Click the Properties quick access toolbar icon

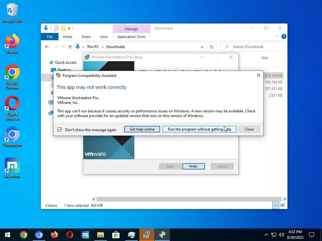click(x=56, y=28)
